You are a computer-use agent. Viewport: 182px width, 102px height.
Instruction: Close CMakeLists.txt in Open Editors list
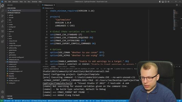[8, 10]
